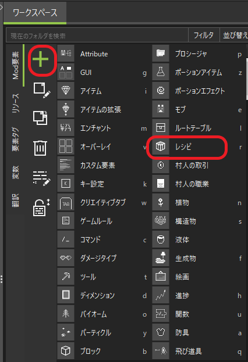248x362 pixels.
Task: Choose the ブロック block element icon
Action: click(x=66, y=351)
